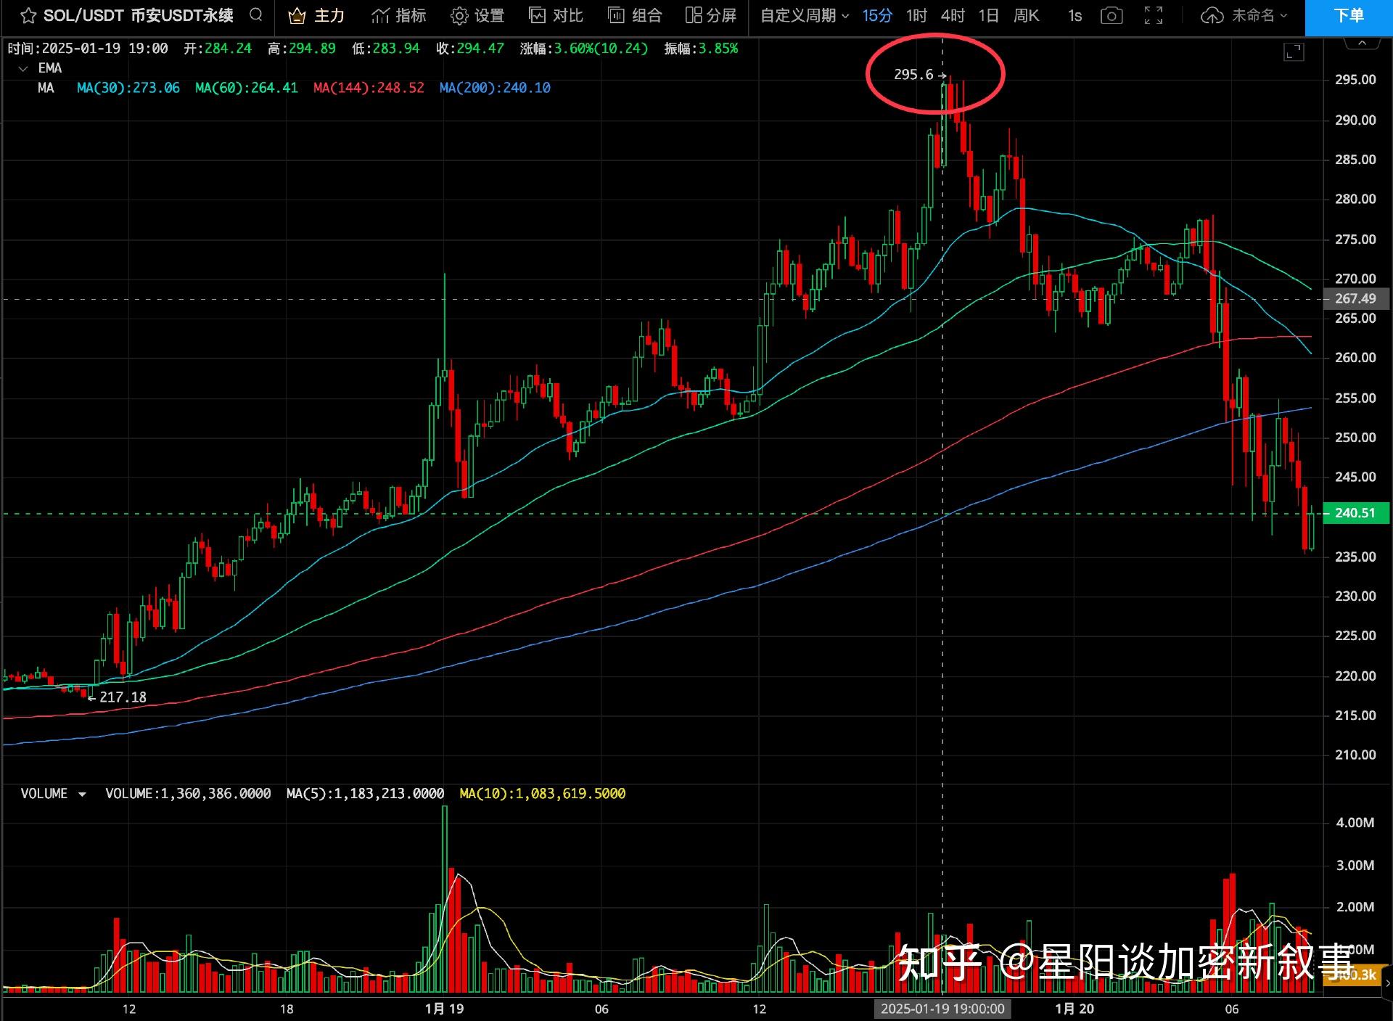1393x1021 pixels.
Task: Click volume MA(5):1,183,213.0000 value
Action: click(365, 794)
